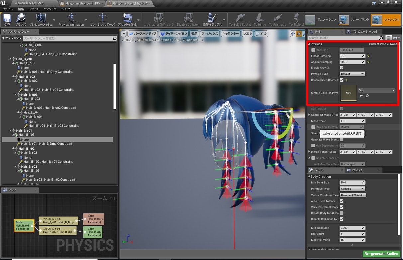Reset Double Sided Geometry to default arrow
The width and height of the screenshot is (403, 260).
click(x=346, y=80)
